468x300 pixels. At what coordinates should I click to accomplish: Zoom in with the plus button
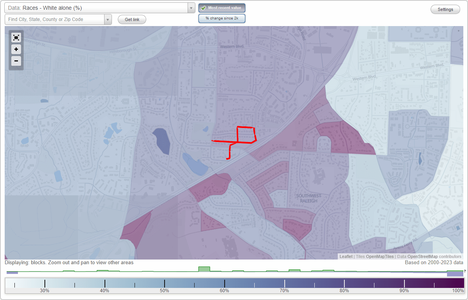click(16, 49)
